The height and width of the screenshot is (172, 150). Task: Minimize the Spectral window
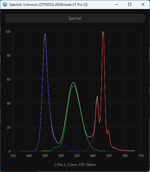(x=117, y=4)
